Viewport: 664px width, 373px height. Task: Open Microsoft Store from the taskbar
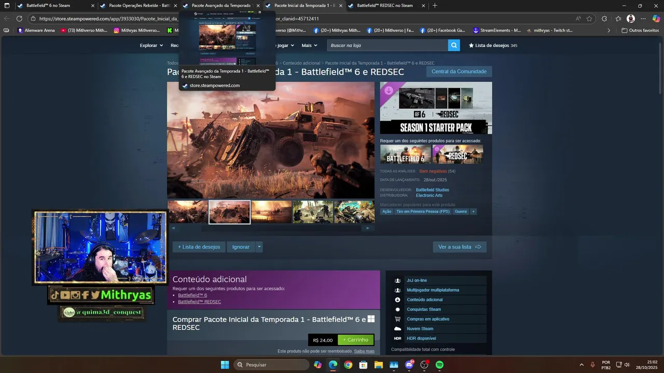click(363, 365)
